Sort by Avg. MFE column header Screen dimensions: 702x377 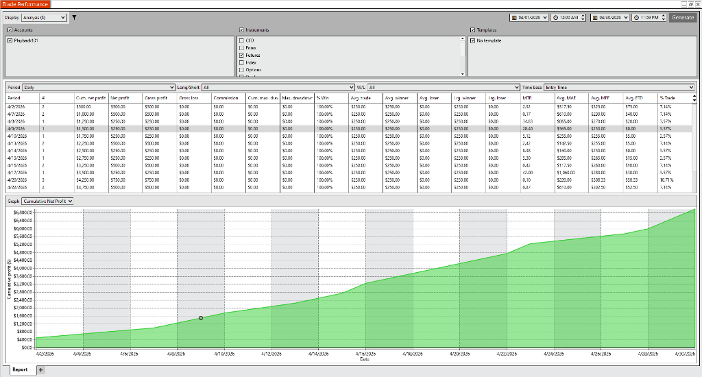[x=606, y=98]
